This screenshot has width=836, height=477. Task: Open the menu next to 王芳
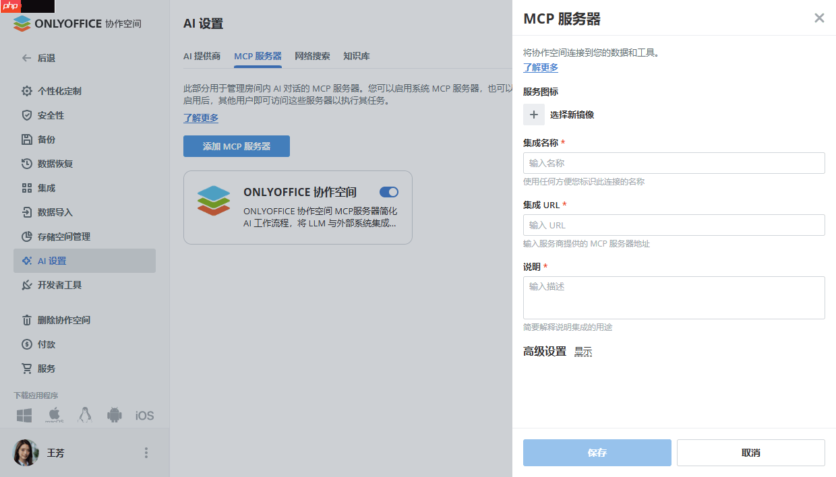[146, 453]
